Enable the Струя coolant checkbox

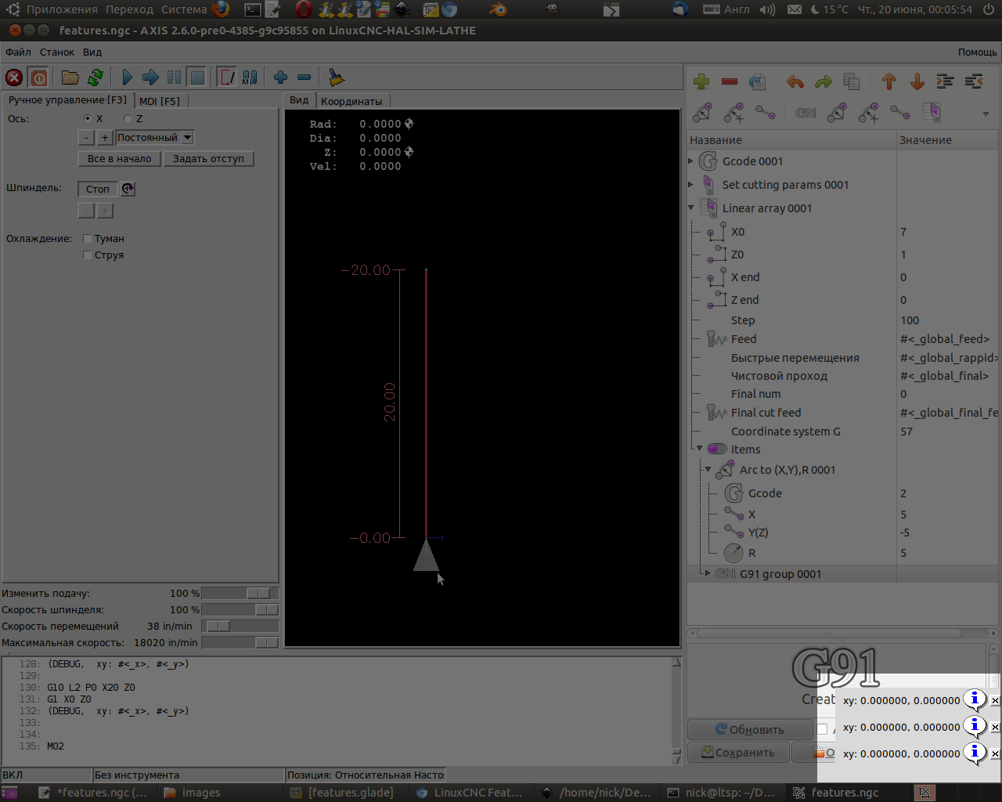pyautogui.click(x=88, y=255)
